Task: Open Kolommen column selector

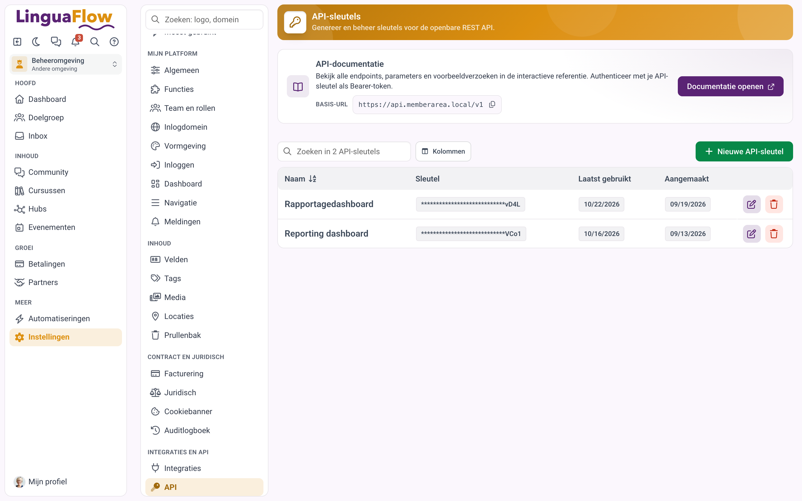Action: coord(443,151)
